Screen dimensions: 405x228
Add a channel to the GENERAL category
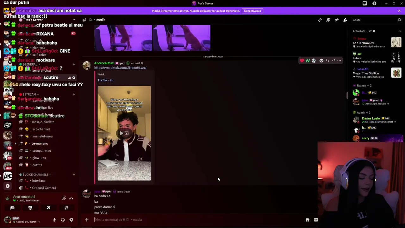74,64
